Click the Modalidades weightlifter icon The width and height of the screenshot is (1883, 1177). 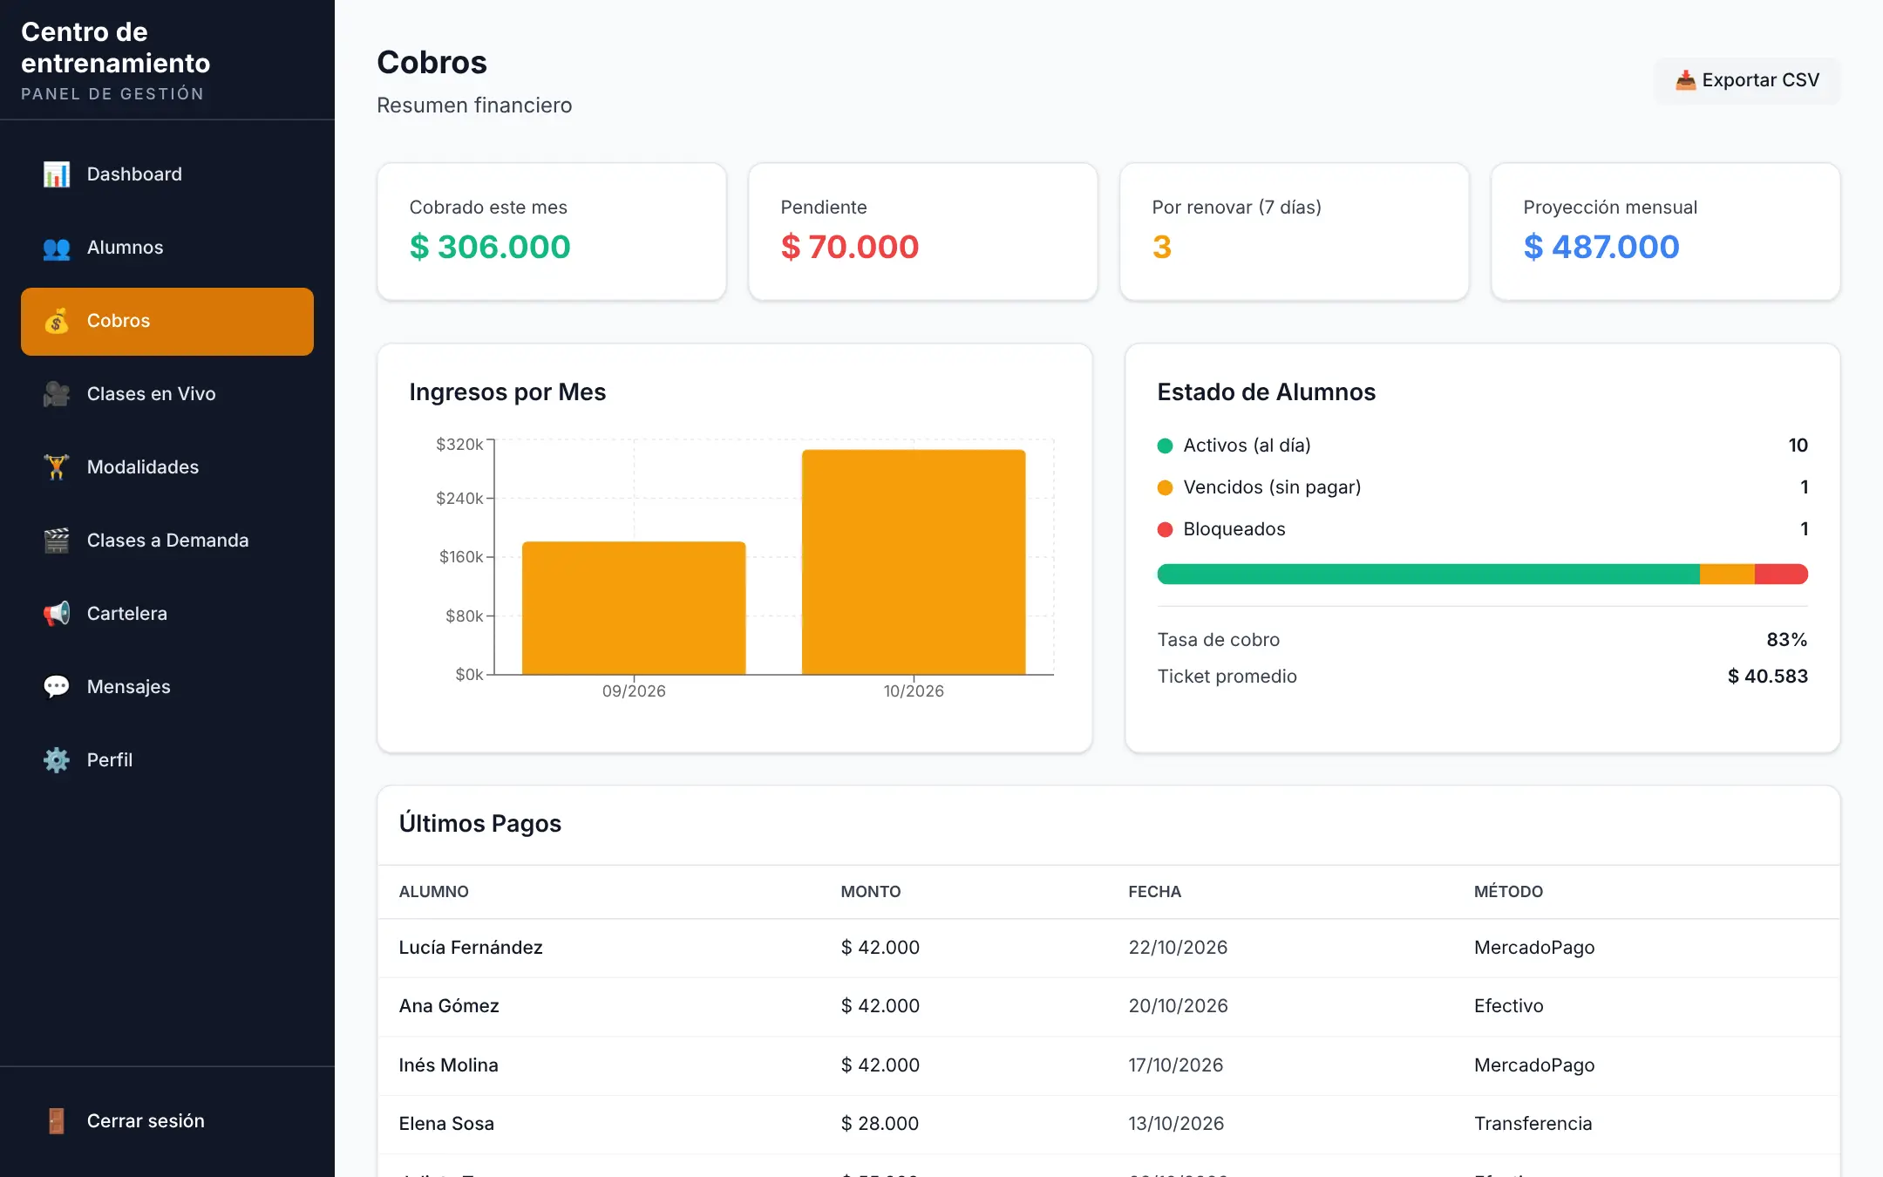[x=57, y=467]
